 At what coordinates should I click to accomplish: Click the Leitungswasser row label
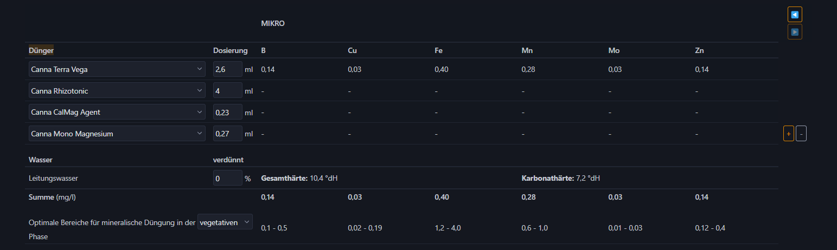(52, 177)
